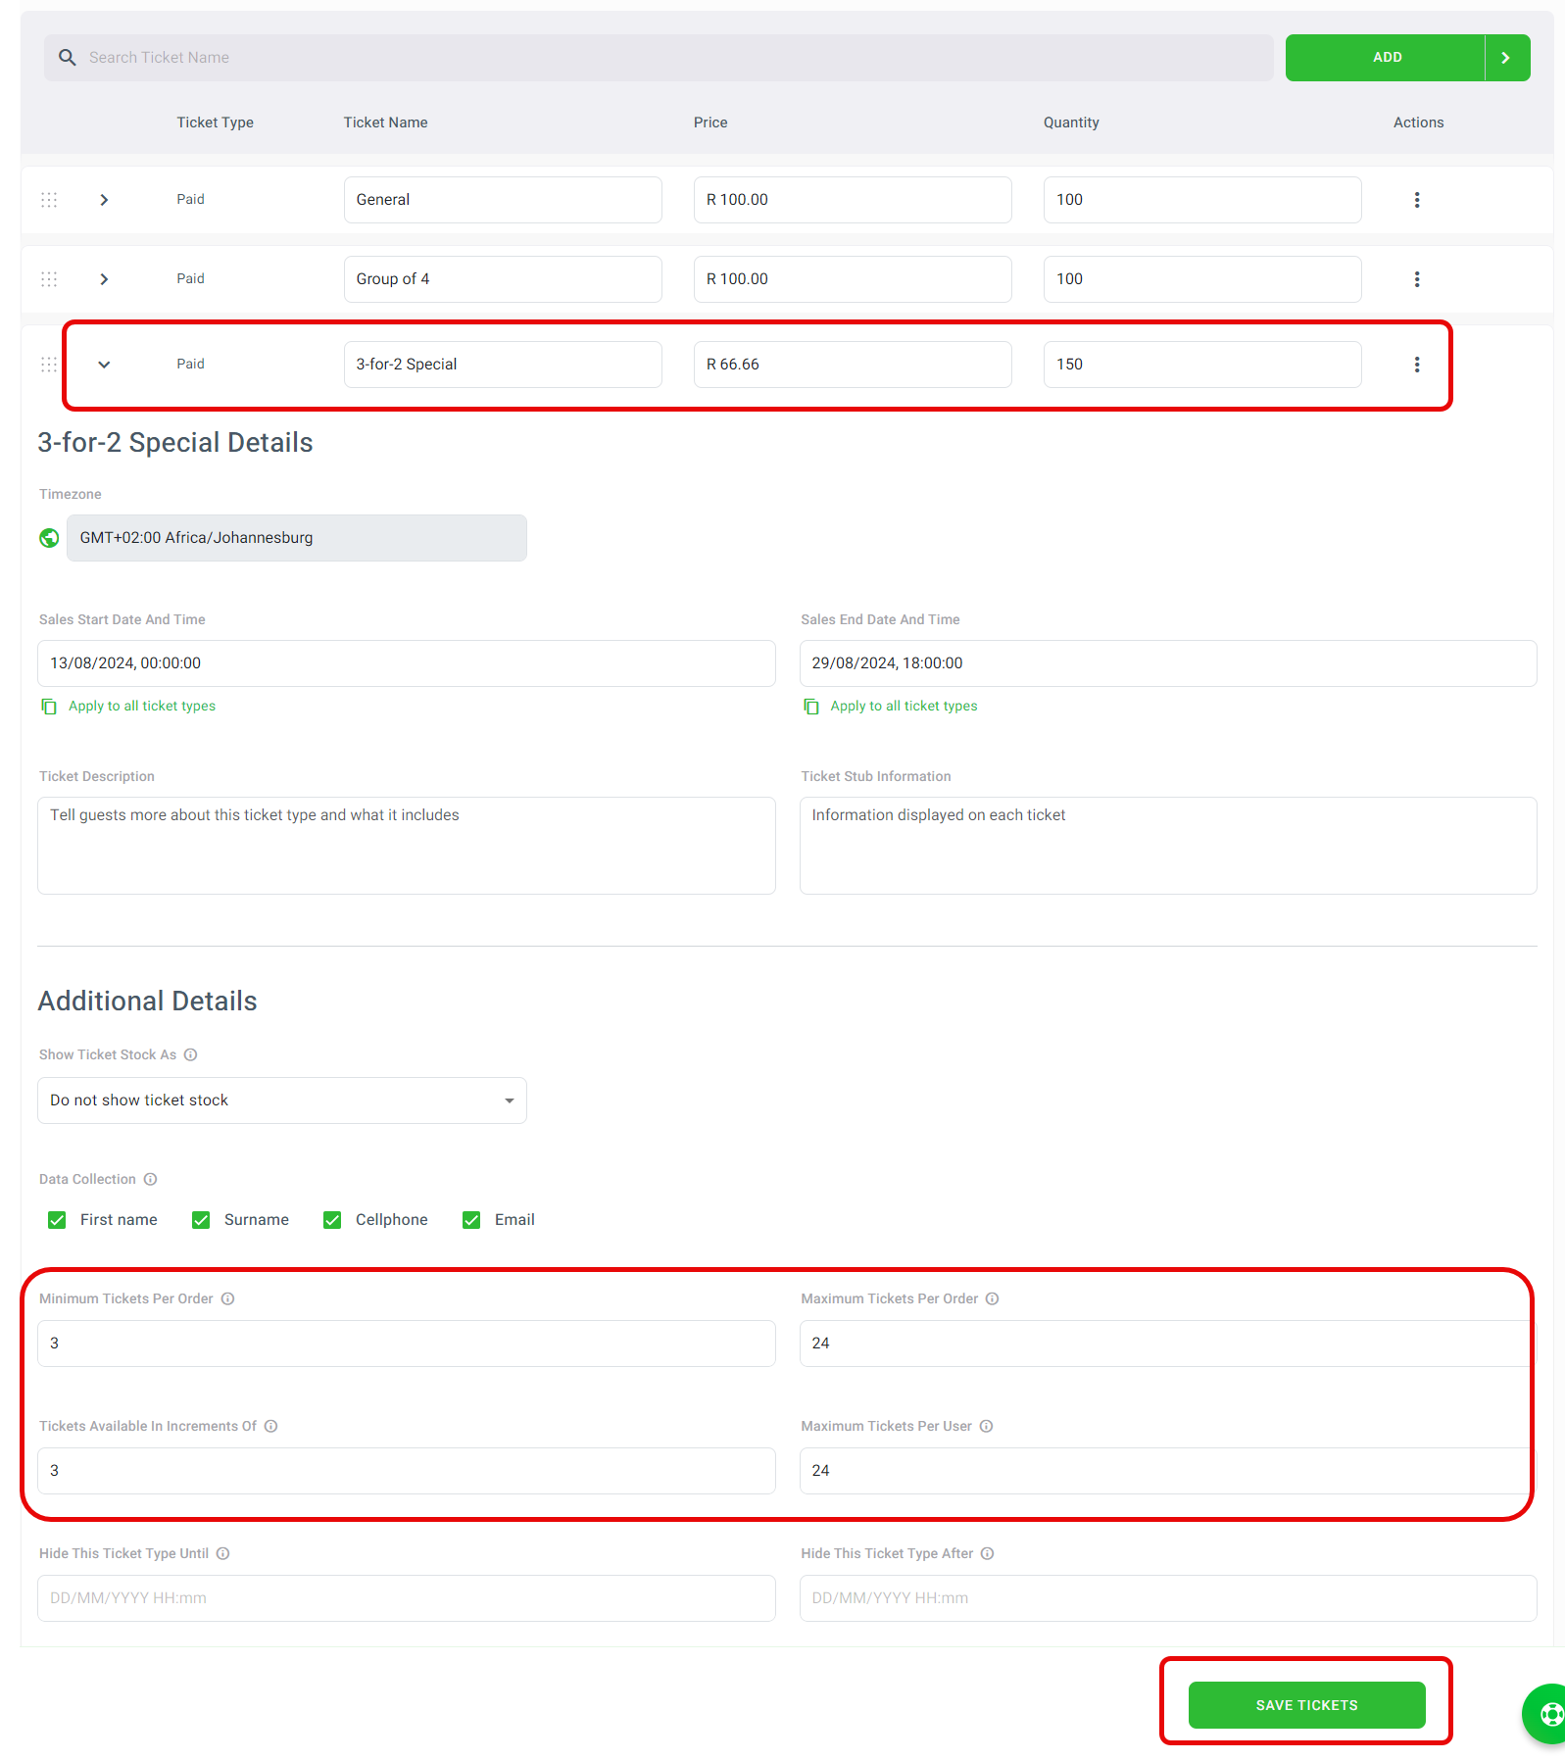Click info icon for Tickets Available In Increments Of
The height and width of the screenshot is (1760, 1565).
(271, 1427)
